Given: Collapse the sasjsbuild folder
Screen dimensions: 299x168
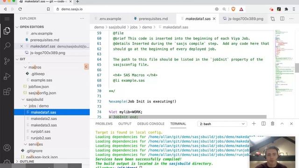Looking at the screenshot, I should coord(23,99).
